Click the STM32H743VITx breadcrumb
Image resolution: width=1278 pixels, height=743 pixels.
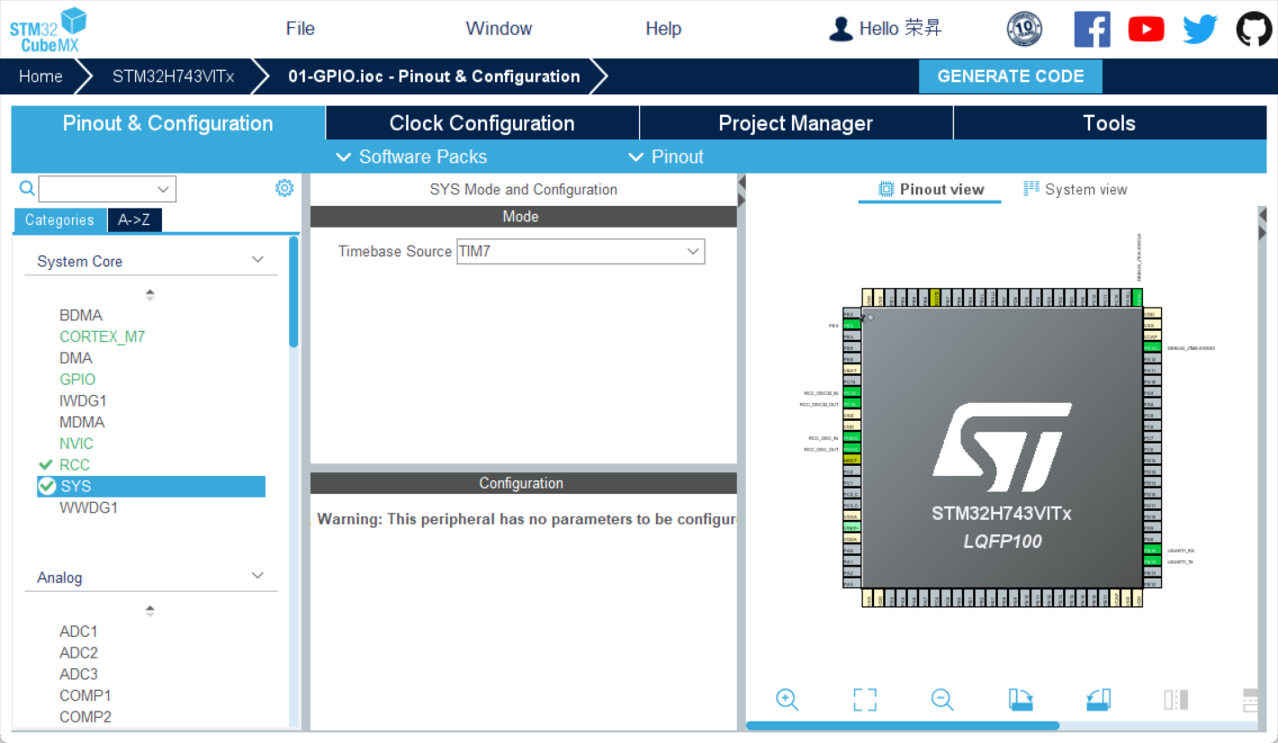point(174,76)
